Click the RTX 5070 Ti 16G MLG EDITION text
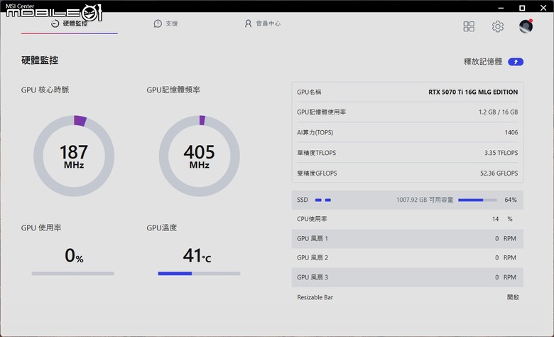This screenshot has height=337, width=554. tap(473, 92)
